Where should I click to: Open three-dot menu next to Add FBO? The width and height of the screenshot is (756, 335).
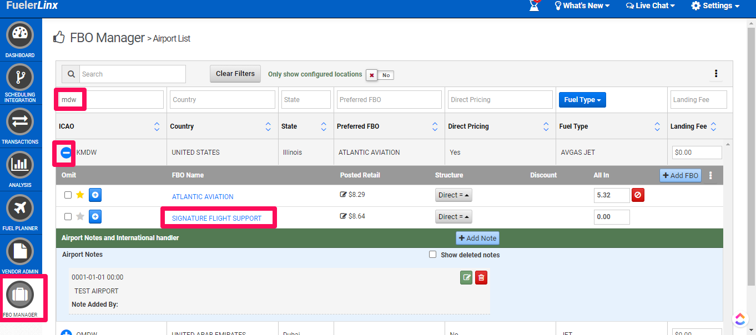pyautogui.click(x=710, y=175)
